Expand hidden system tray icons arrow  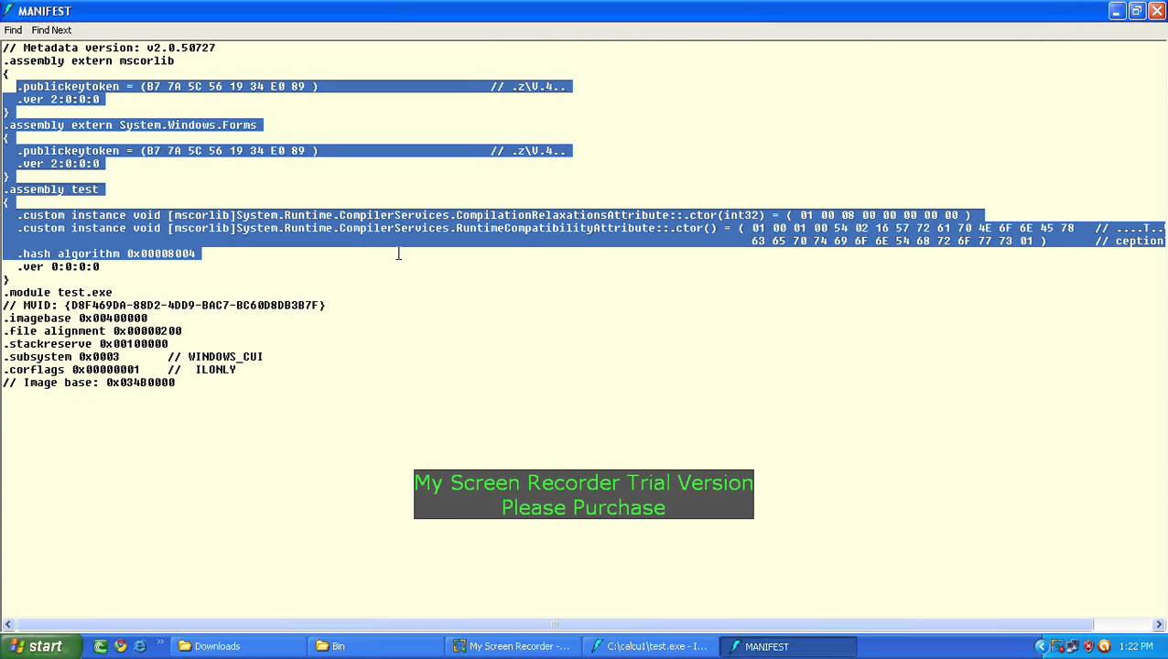tap(1041, 646)
